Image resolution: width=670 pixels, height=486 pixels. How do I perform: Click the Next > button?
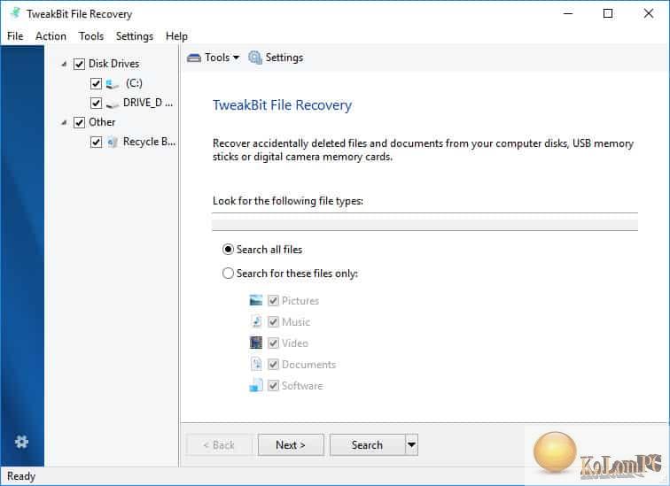click(291, 445)
